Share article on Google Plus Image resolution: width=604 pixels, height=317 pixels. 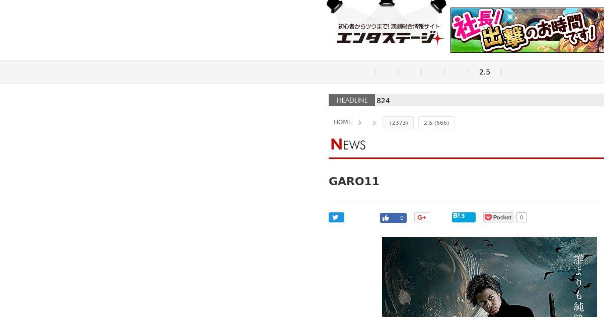tap(422, 217)
